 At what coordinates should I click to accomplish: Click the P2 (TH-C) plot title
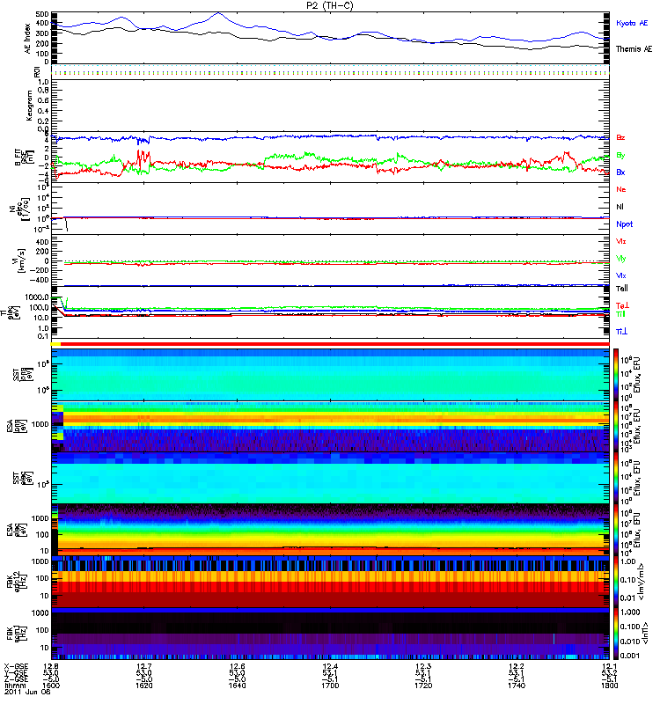click(x=330, y=5)
